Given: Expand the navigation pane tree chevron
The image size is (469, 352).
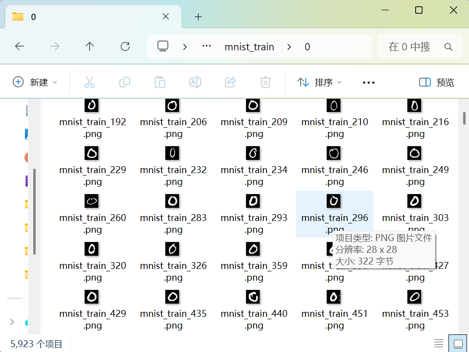Looking at the screenshot, I should click(x=12, y=322).
